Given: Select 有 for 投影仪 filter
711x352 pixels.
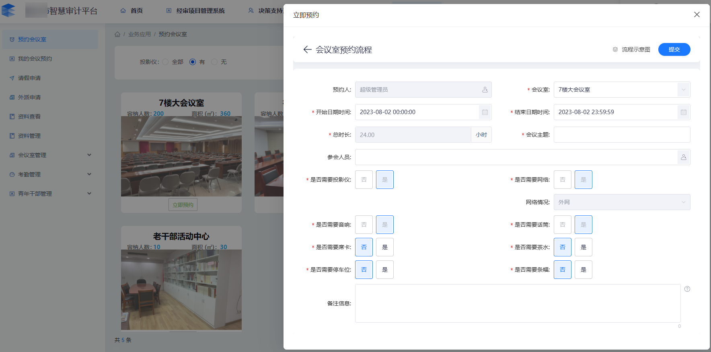Looking at the screenshot, I should coord(193,62).
